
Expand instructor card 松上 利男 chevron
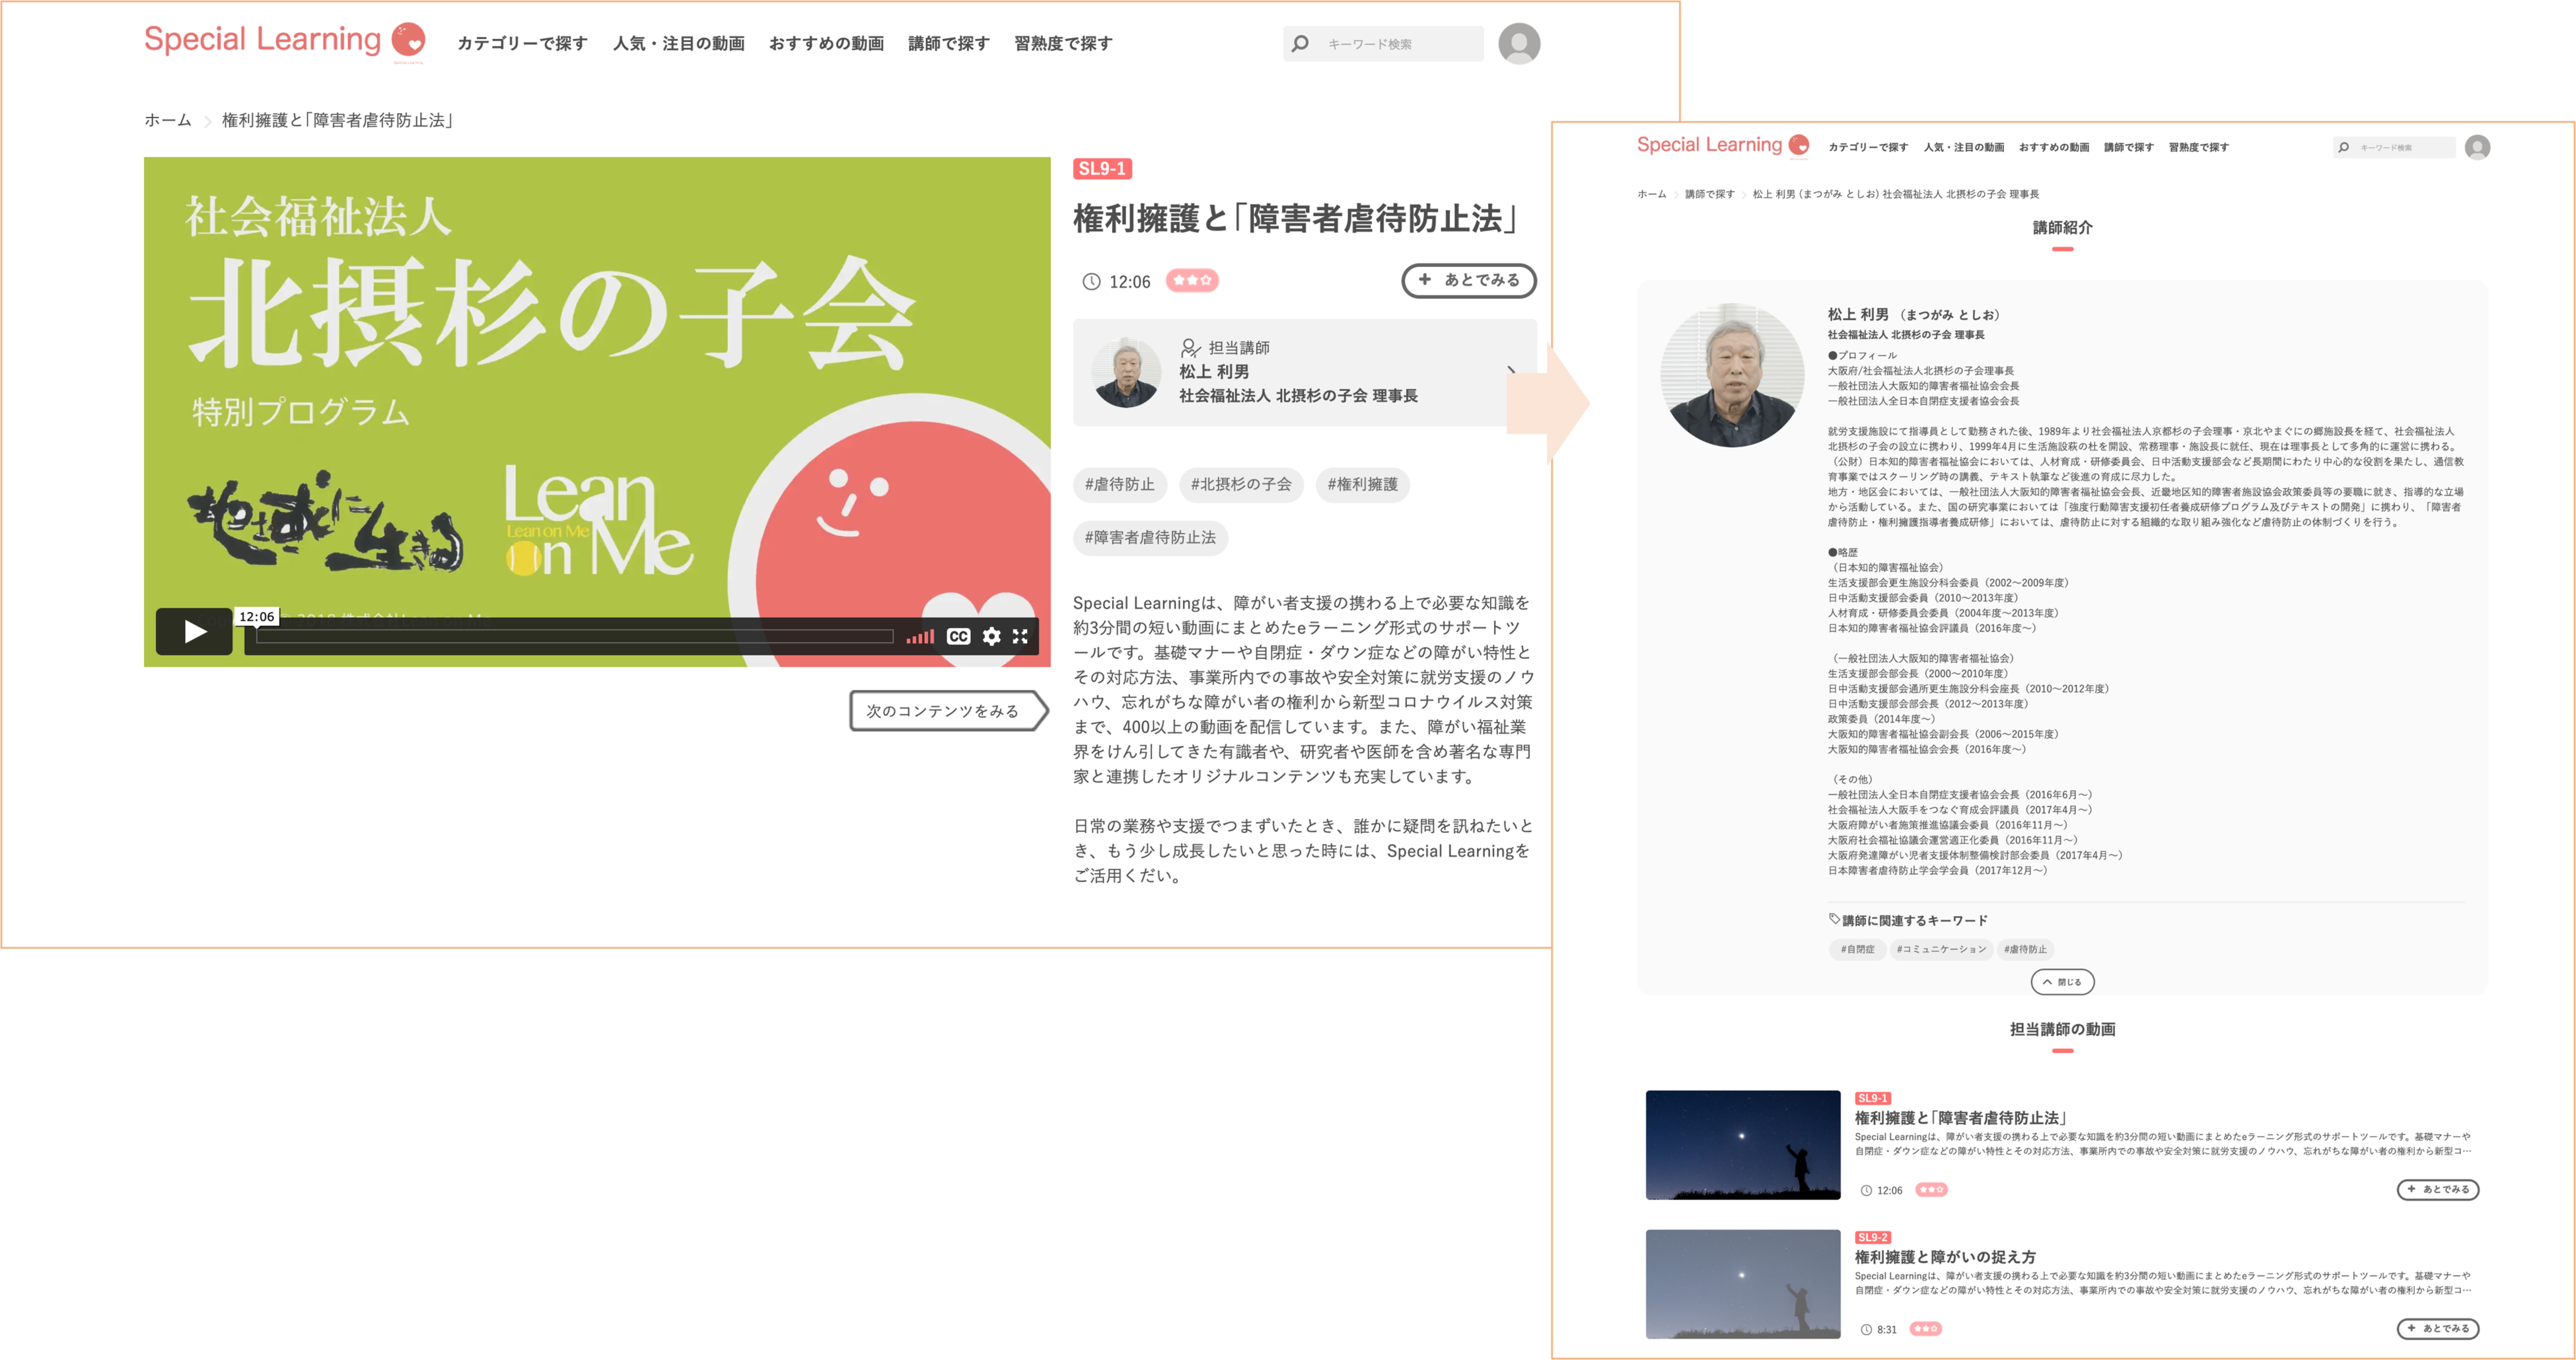coord(1511,371)
